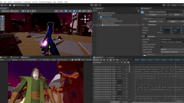Open the Overrides dropdown
The image size is (184, 103).
click(156, 21)
